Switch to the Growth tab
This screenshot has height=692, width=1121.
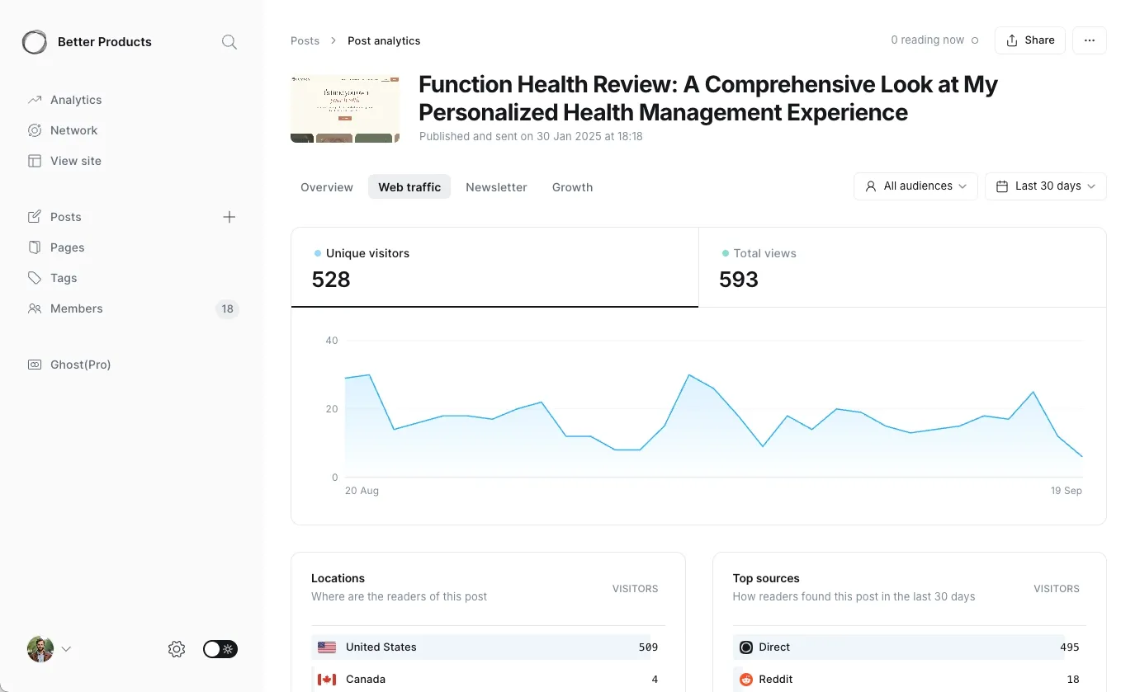pos(572,187)
